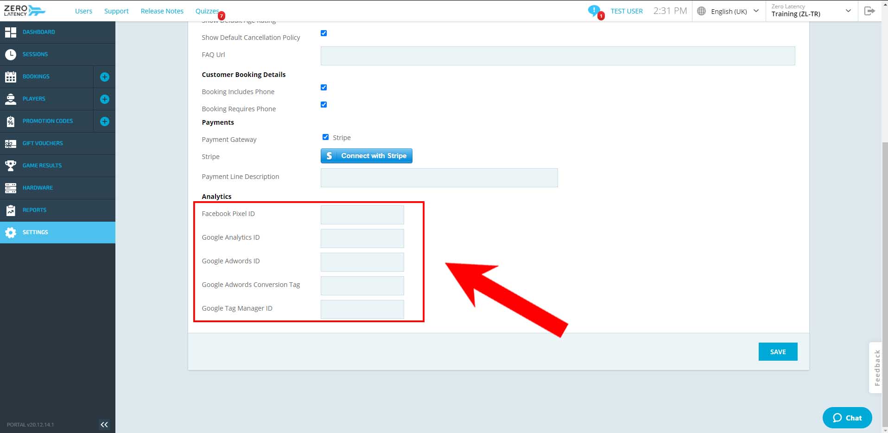Toggle Booking Requires Phone checkbox
The image size is (888, 433).
tap(323, 104)
